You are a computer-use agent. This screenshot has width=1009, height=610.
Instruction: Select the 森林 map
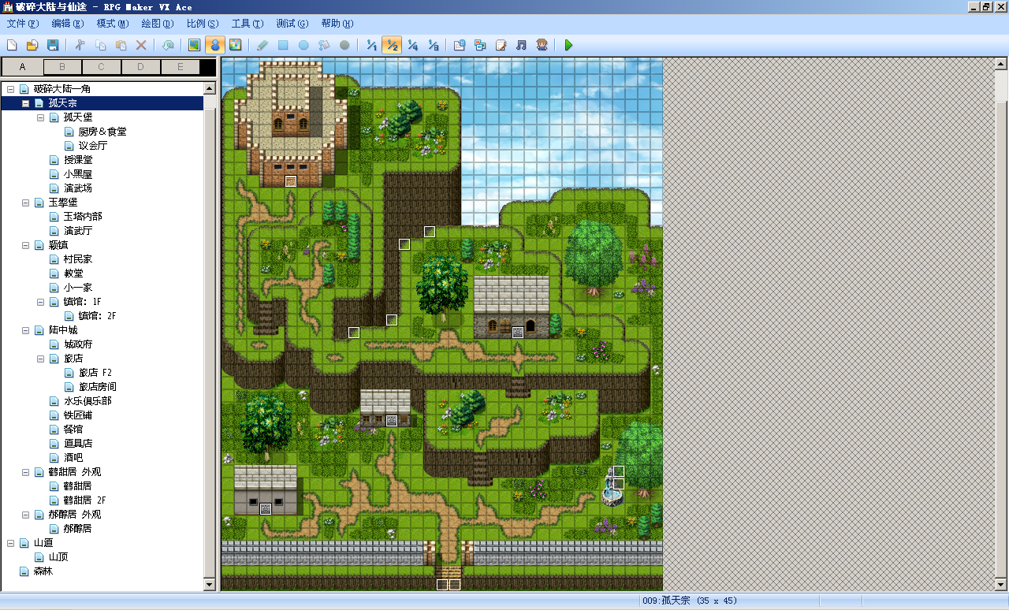tap(43, 571)
